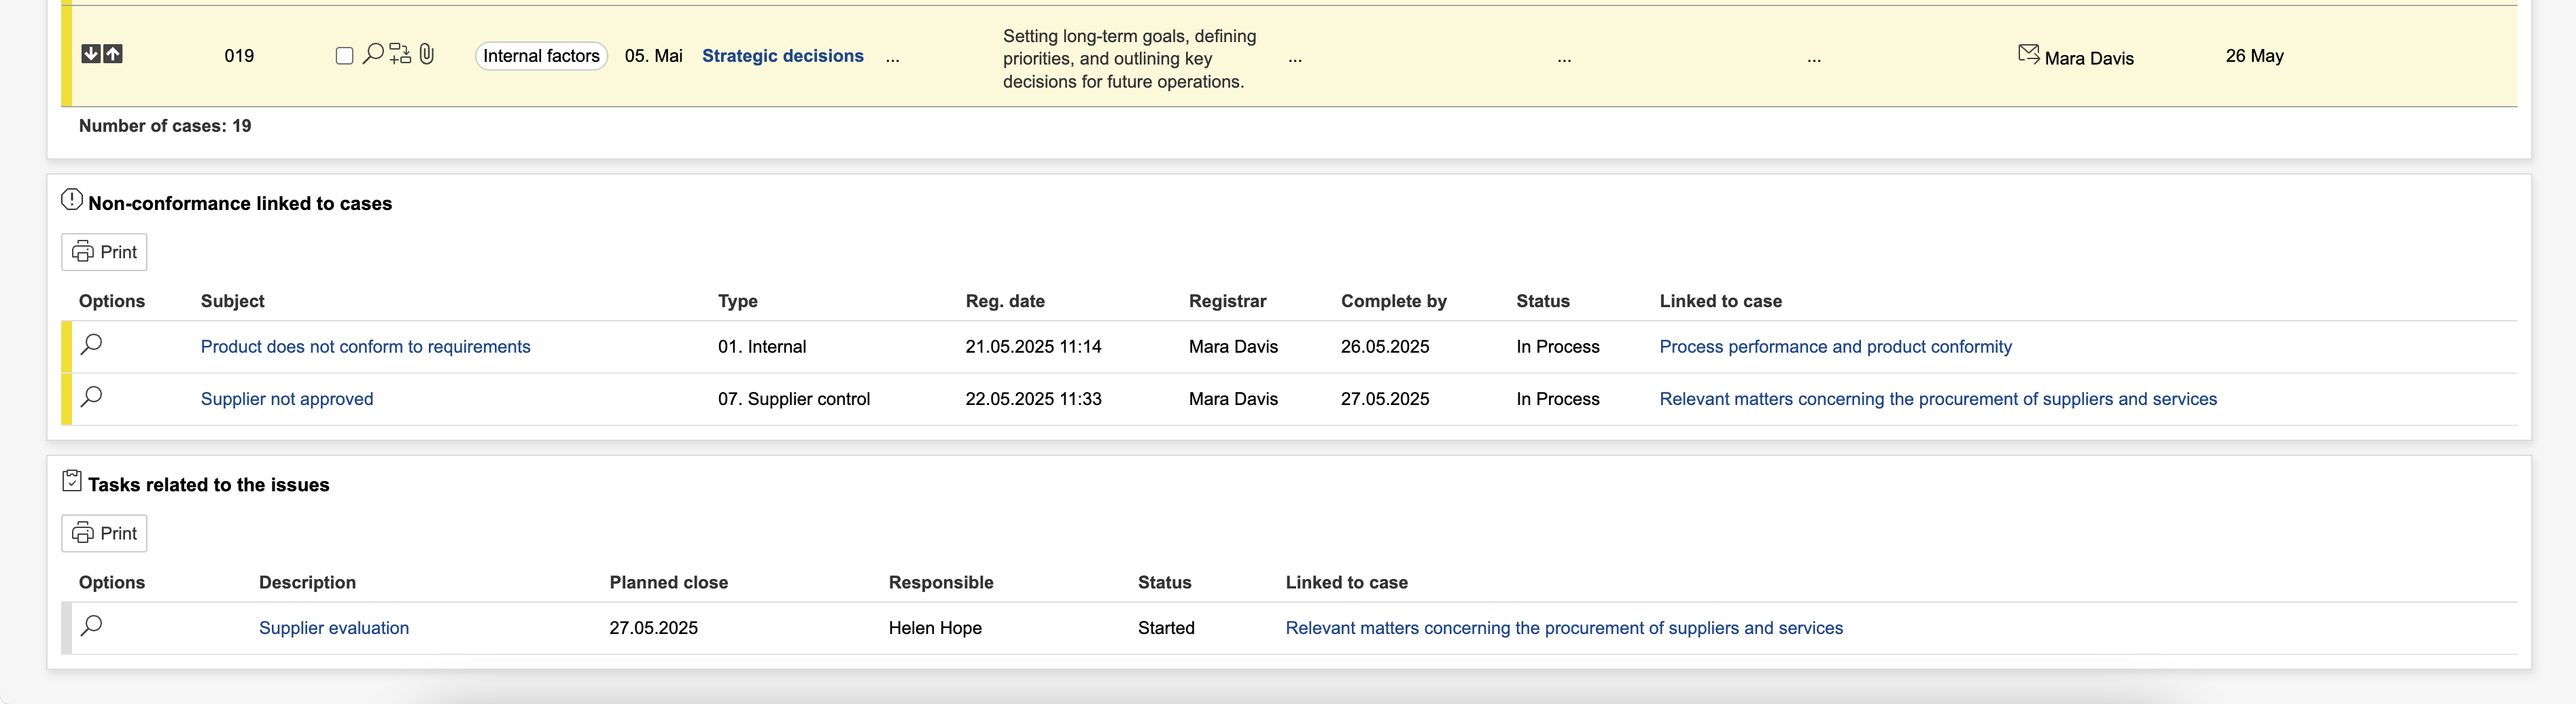The height and width of the screenshot is (704, 2576).
Task: Print the non-conformance list
Action: click(x=104, y=252)
